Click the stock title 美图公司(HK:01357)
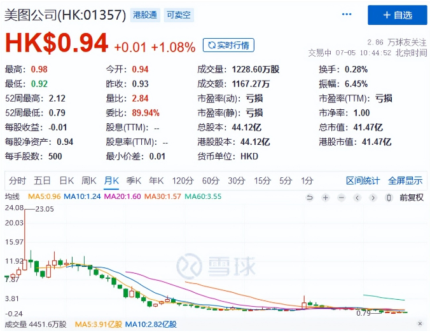This screenshot has height=336, width=430. tap(66, 15)
